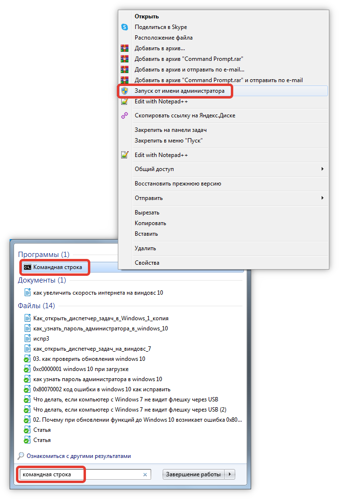The height and width of the screenshot is (499, 339).
Task: Click WinRAR icon beside "Добавить в архив "Command Prompt.rar""
Action: pos(125,59)
